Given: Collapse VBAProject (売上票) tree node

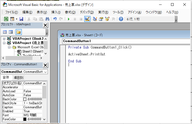Looking at the screenshot, I should pos(4,43).
